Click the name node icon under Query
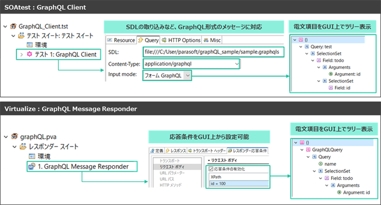 [321, 164]
